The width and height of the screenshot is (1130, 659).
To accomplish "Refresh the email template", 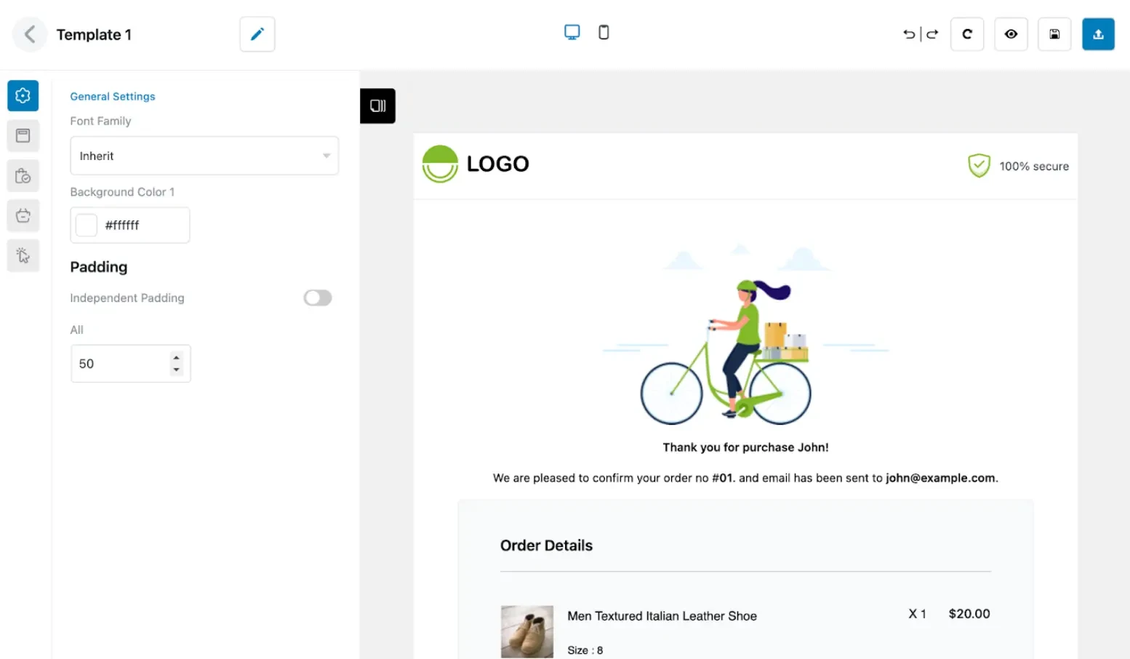I will click(966, 33).
